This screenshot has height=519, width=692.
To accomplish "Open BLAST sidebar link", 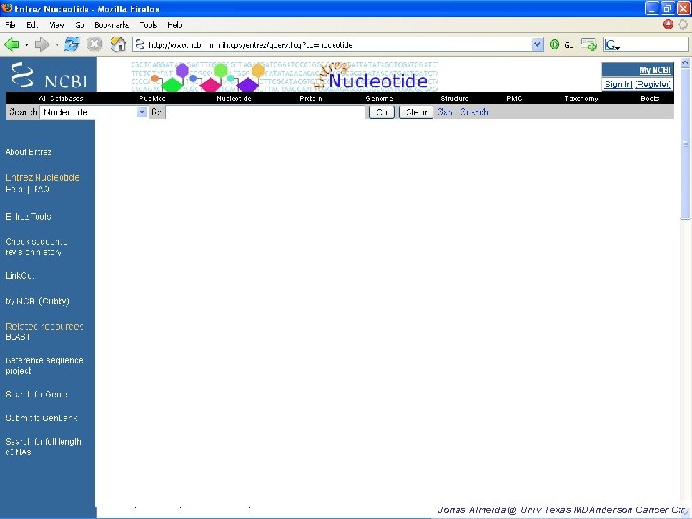I will [18, 336].
